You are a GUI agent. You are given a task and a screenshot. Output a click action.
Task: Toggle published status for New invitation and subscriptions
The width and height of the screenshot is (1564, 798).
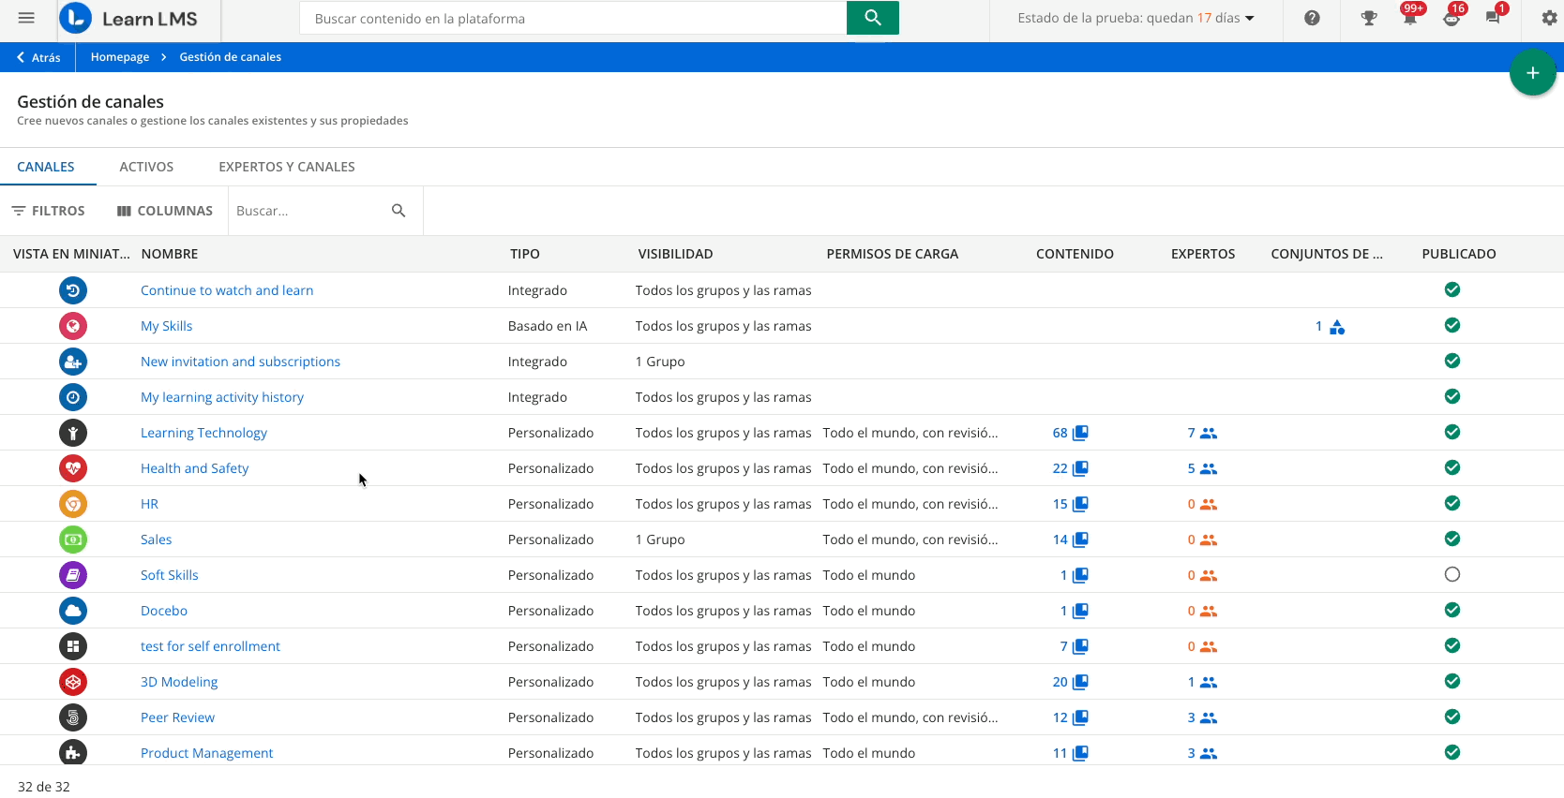(x=1452, y=361)
